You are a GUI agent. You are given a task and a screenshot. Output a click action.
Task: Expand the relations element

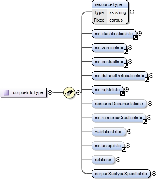click(x=118, y=160)
